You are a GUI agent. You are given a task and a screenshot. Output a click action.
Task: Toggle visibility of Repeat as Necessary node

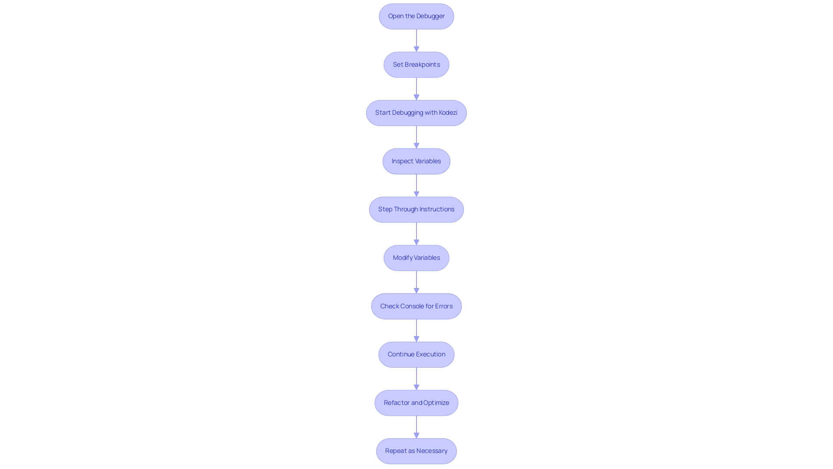[416, 451]
